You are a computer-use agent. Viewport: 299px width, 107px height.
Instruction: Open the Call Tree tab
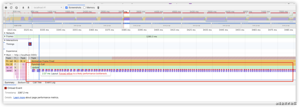coord(37,82)
